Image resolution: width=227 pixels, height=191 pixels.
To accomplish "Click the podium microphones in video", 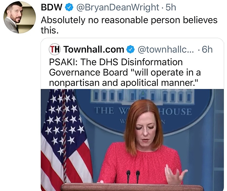I will tap(133, 177).
